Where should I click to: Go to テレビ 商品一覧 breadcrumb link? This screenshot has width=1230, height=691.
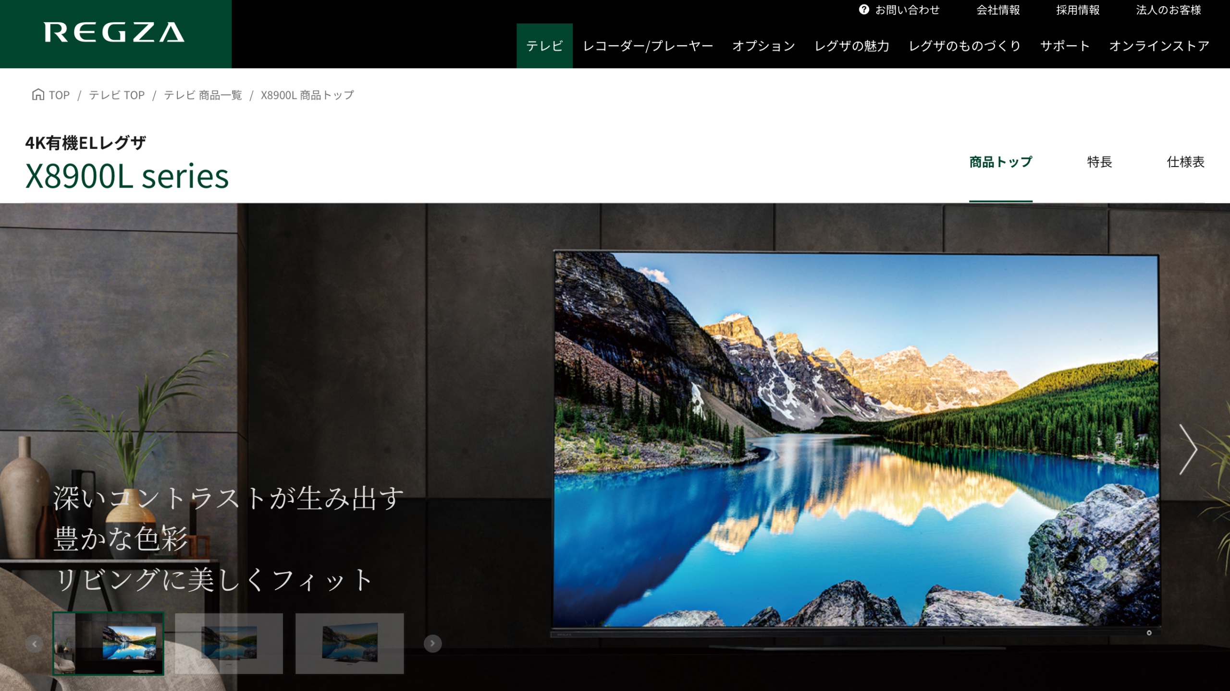(x=203, y=95)
